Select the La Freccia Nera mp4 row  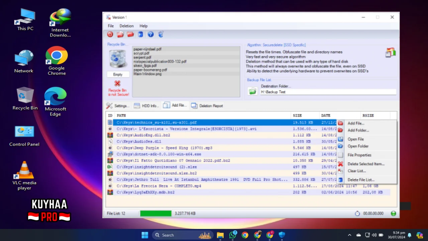point(248,186)
